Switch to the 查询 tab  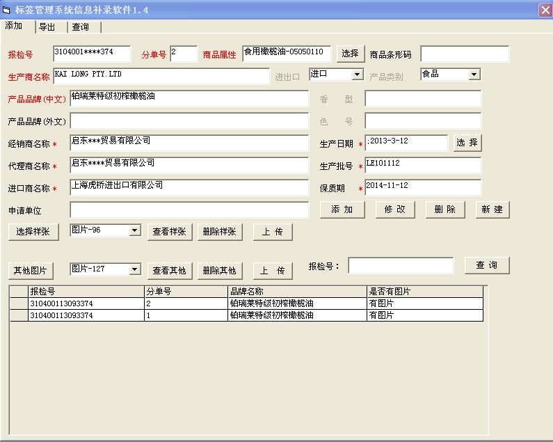[x=81, y=27]
